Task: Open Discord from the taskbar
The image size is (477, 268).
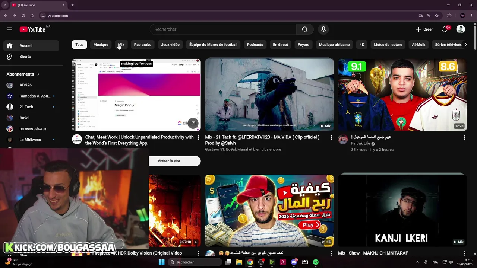Action: (x=294, y=262)
